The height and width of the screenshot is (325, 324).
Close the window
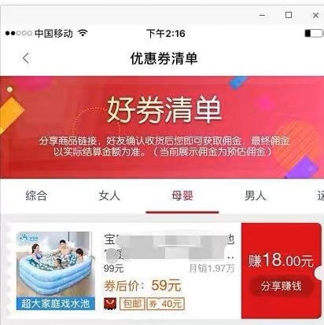[x=316, y=15]
